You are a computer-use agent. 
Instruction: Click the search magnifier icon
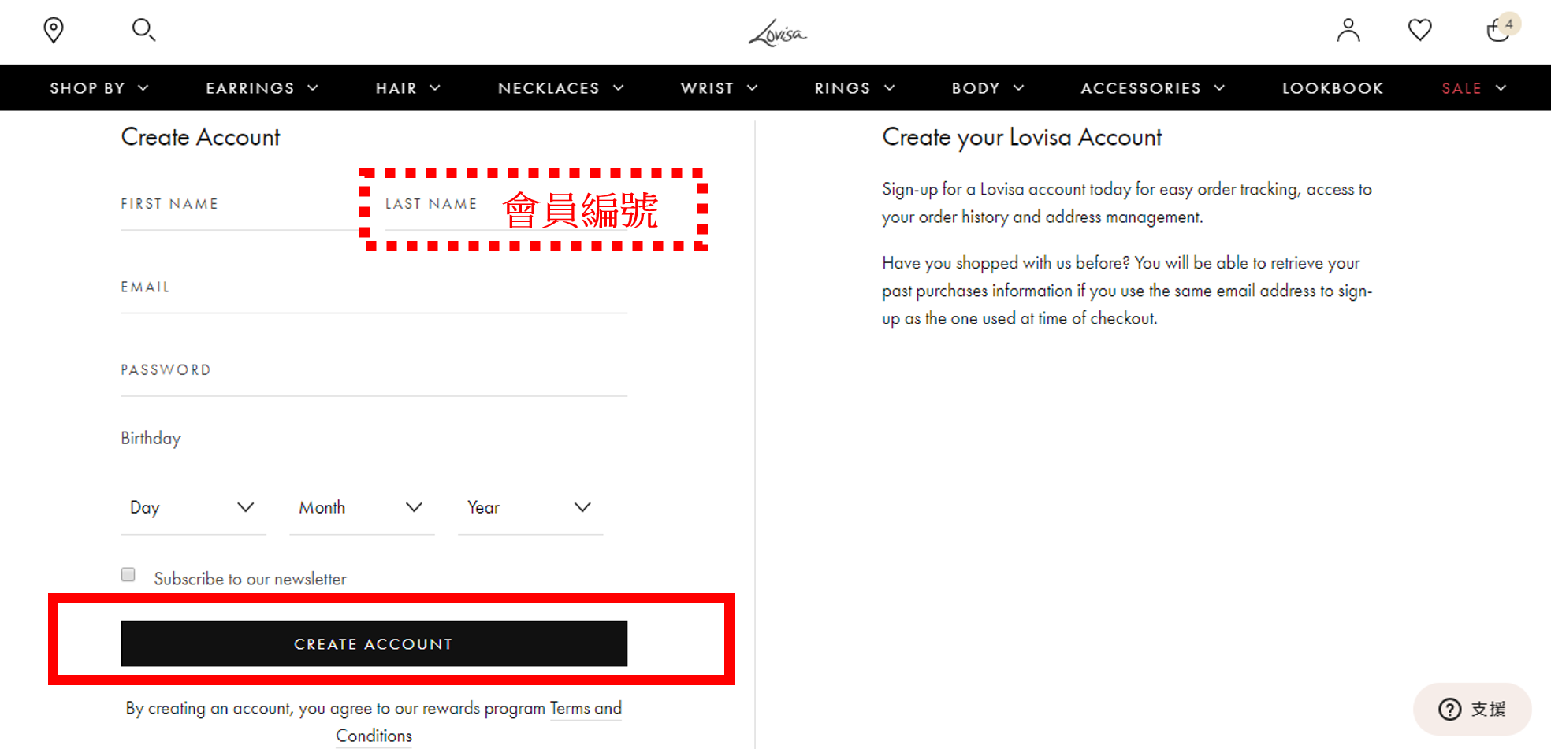143,30
